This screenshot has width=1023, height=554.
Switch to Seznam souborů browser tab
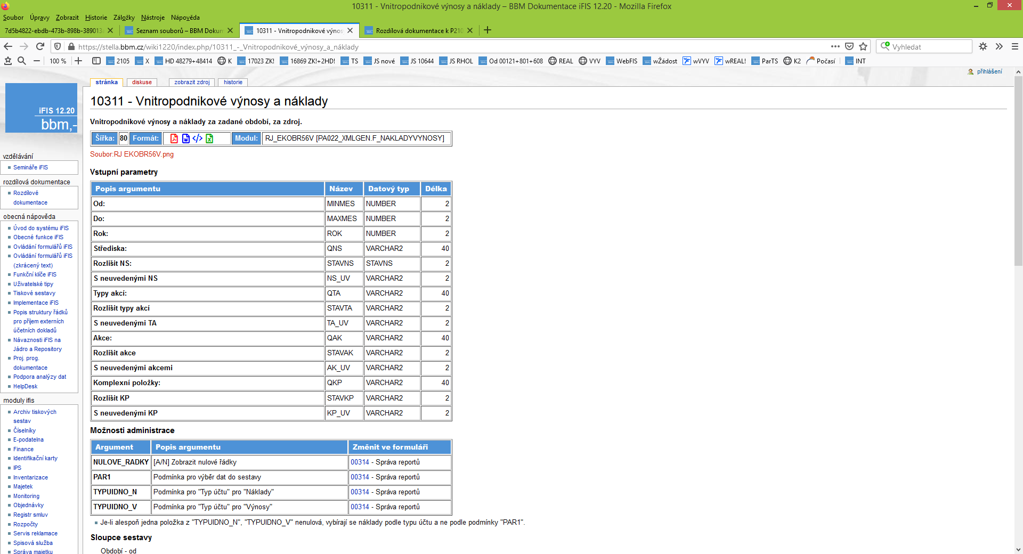click(179, 30)
